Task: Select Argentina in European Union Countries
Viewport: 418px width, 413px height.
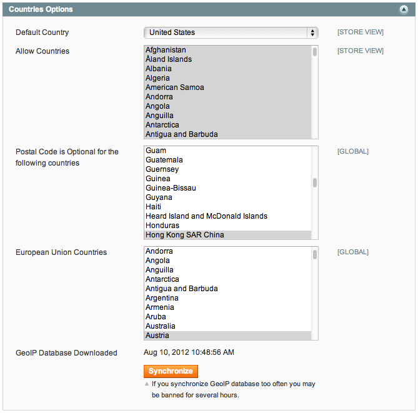Action: pos(162,298)
